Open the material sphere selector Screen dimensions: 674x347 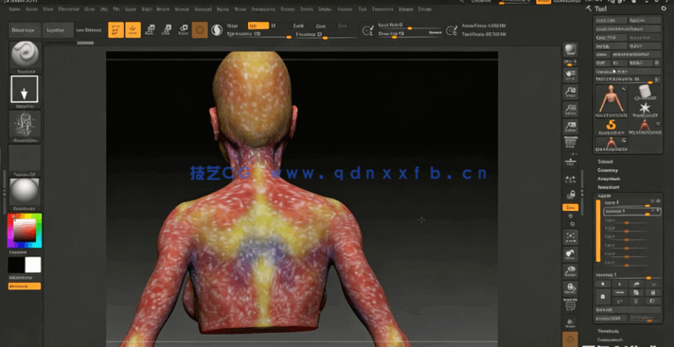(x=25, y=192)
